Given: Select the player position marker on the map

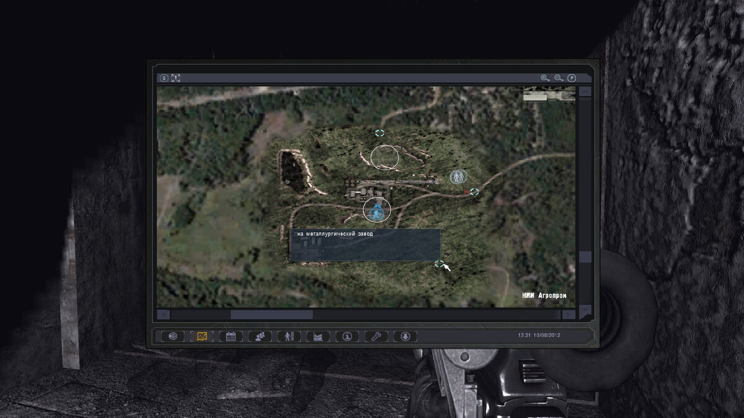Looking at the screenshot, I should [x=376, y=212].
